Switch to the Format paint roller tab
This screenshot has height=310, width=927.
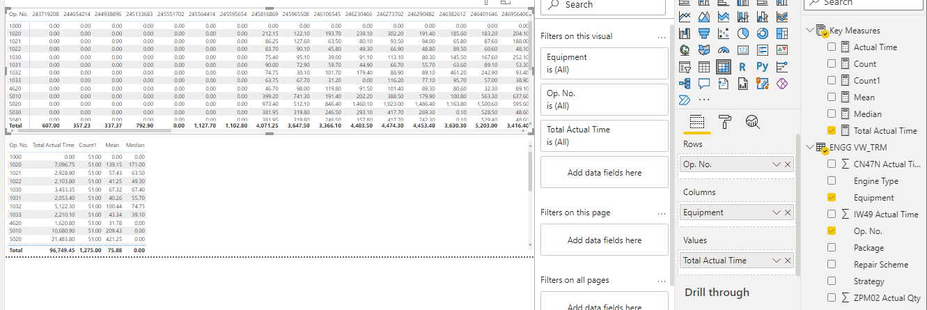tap(724, 122)
